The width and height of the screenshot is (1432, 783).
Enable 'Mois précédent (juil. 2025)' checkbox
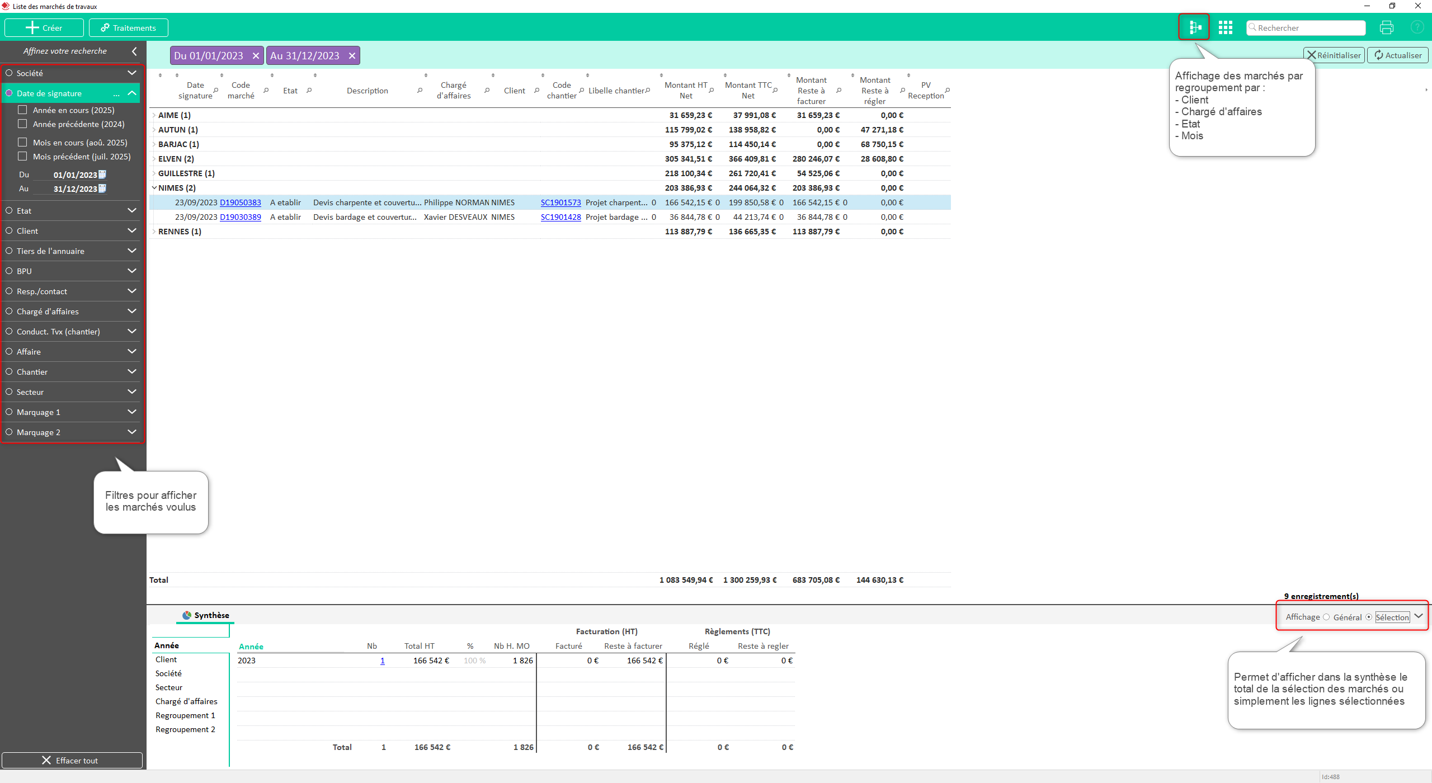tap(23, 157)
